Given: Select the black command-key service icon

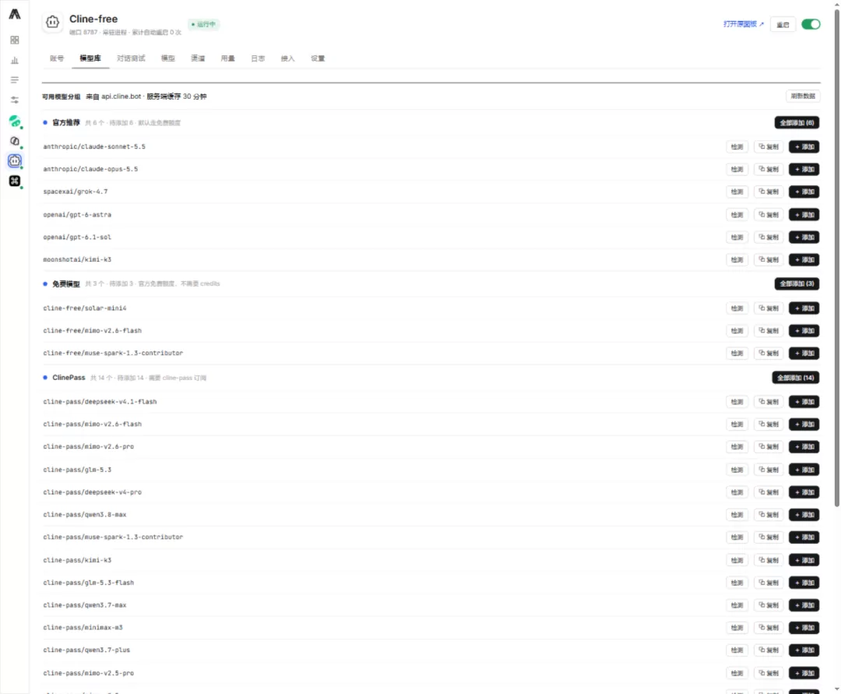Looking at the screenshot, I should pyautogui.click(x=15, y=181).
